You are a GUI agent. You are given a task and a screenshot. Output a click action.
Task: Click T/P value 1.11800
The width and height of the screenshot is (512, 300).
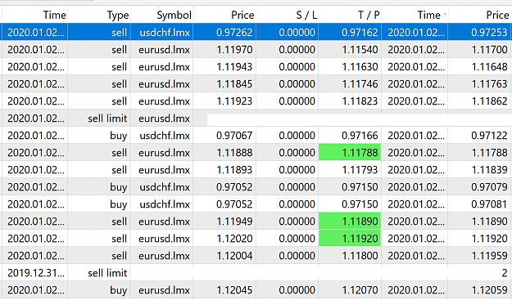(360, 256)
